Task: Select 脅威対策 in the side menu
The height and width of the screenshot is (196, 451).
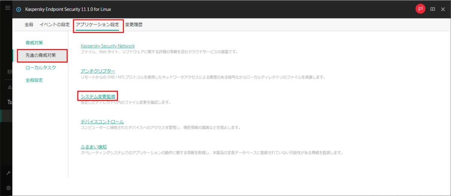Action: point(34,43)
